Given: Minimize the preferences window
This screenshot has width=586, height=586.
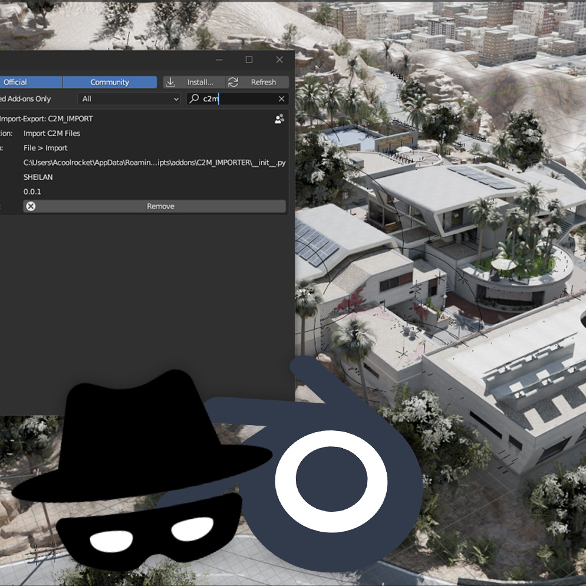Looking at the screenshot, I should tap(219, 60).
